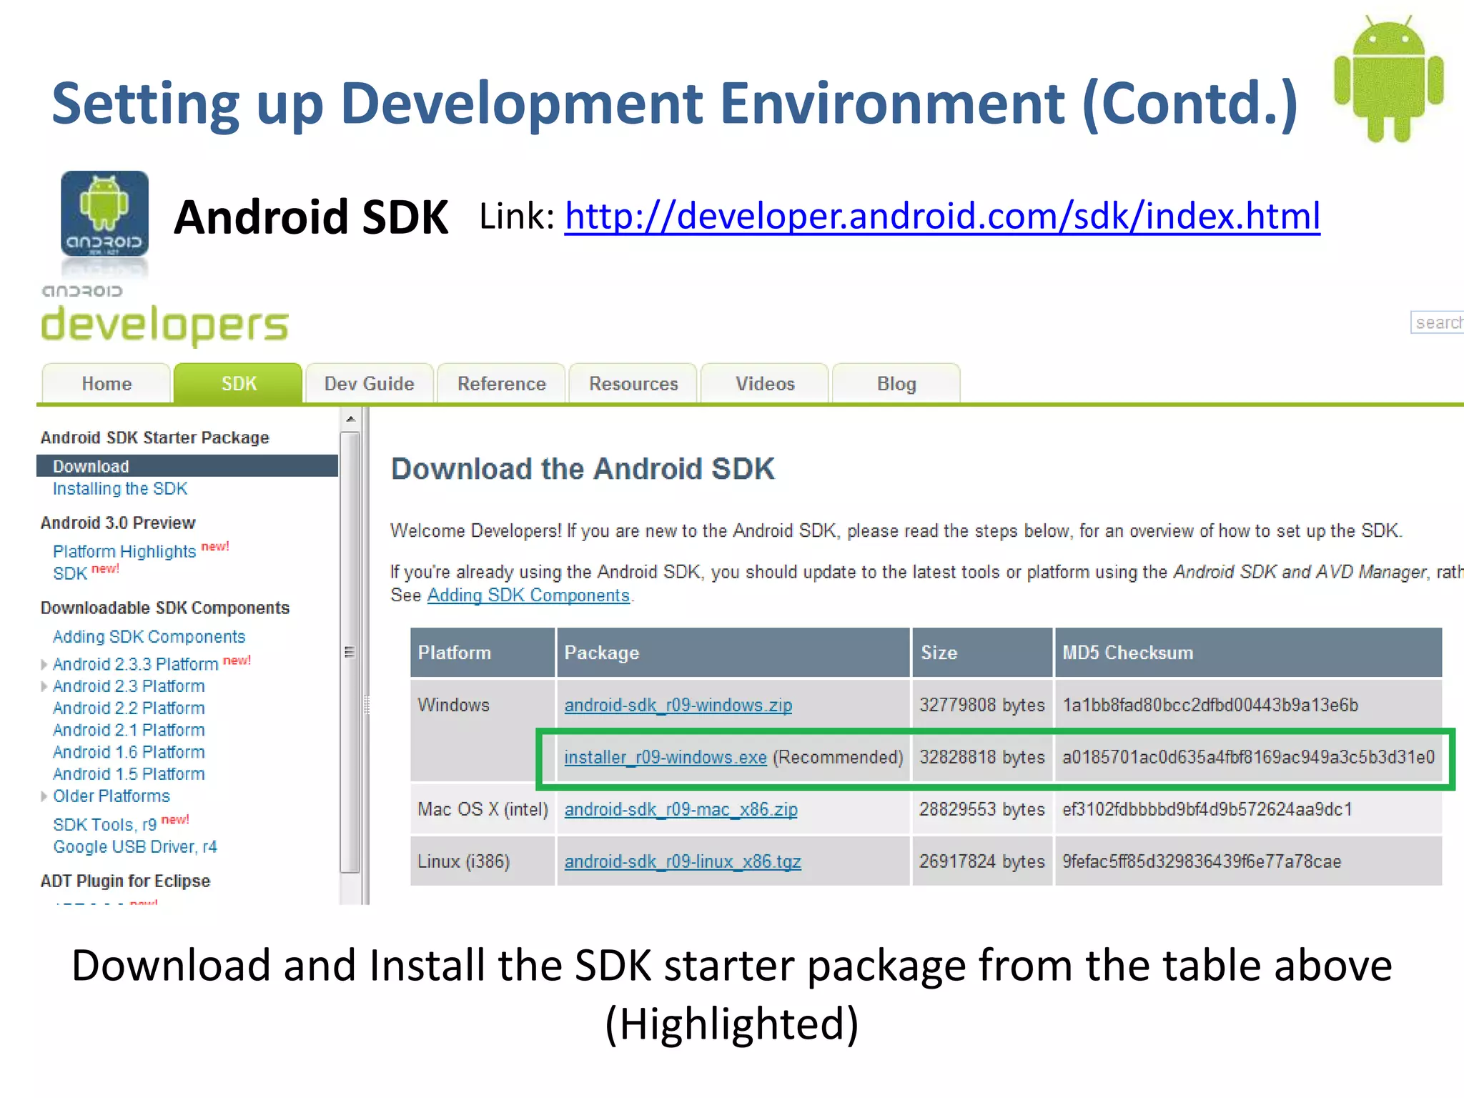This screenshot has width=1464, height=1098.
Task: Click the Package column header
Action: (x=733, y=653)
